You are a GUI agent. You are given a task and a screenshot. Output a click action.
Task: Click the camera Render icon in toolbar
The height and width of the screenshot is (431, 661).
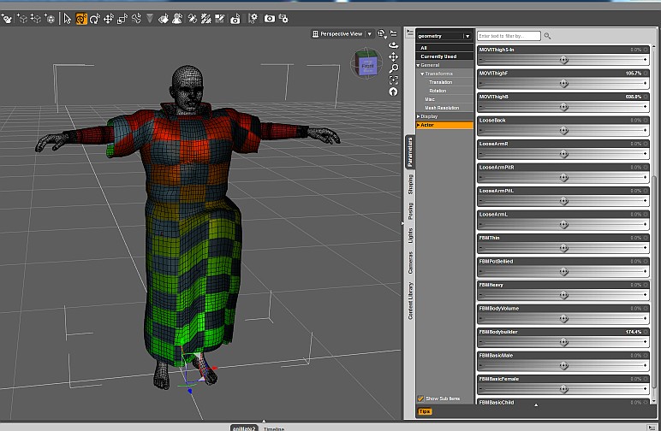click(x=270, y=18)
